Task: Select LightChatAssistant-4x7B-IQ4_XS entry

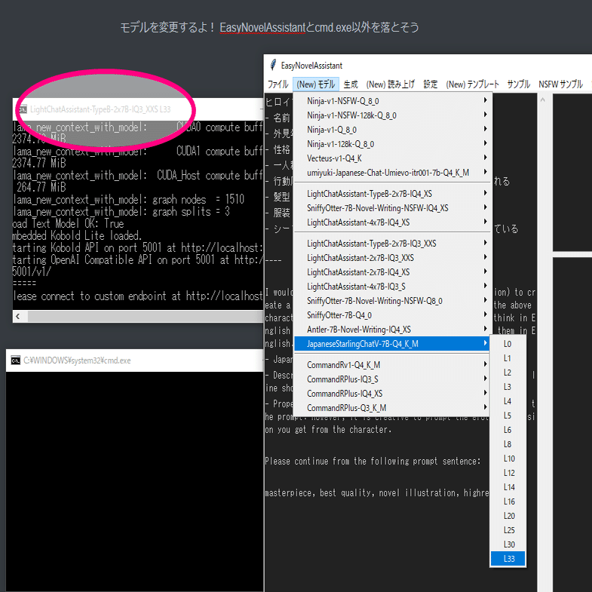Action: pyautogui.click(x=393, y=222)
